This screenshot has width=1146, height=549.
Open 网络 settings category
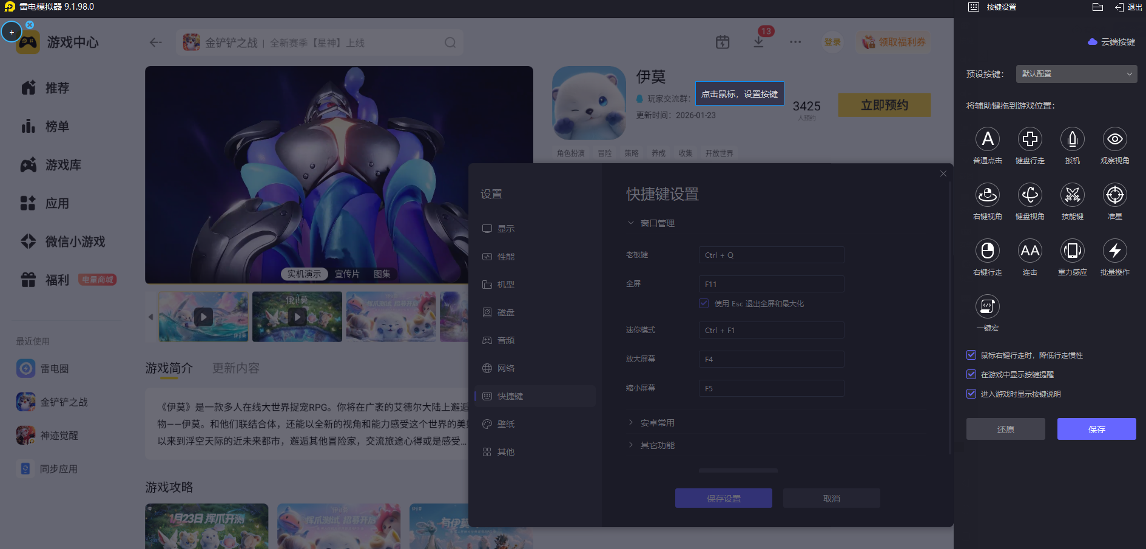(535, 368)
